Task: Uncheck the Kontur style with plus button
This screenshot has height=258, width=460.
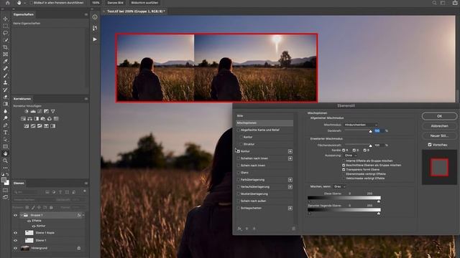Action: pyautogui.click(x=238, y=151)
